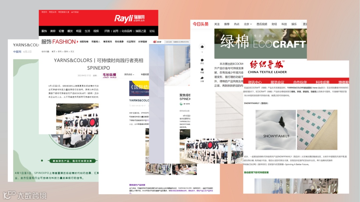
Task: Select 推荐 tab on Toutiao page
Action: tap(227, 24)
